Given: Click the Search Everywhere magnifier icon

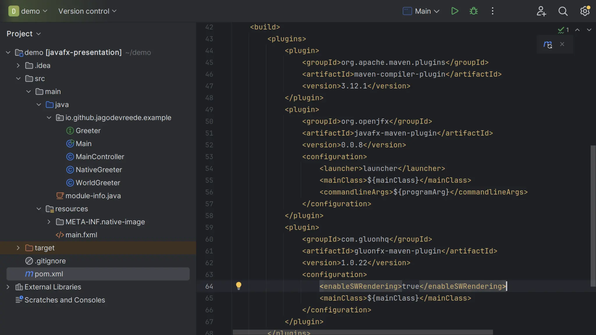Looking at the screenshot, I should tap(563, 11).
